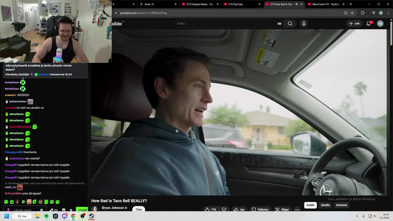Open YouTube notifications bell
The width and height of the screenshot is (393, 221).
coord(369,24)
